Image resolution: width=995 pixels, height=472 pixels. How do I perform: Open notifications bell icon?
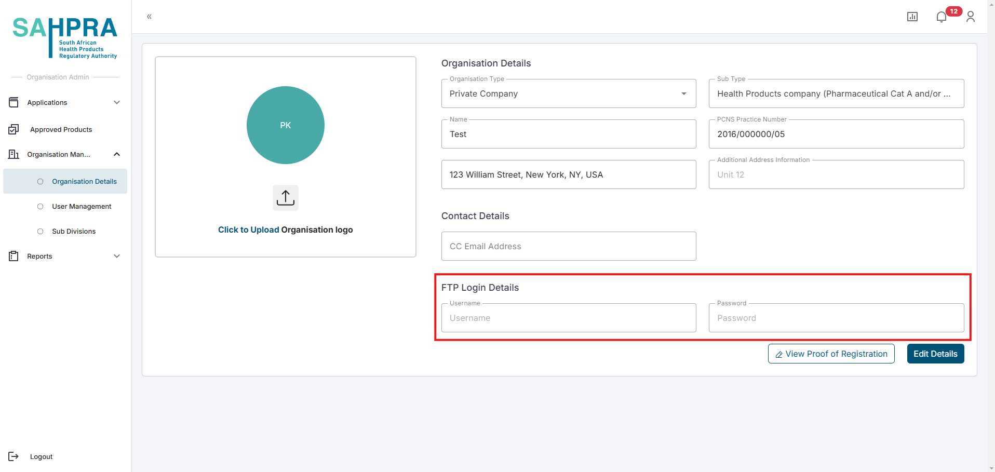click(941, 17)
